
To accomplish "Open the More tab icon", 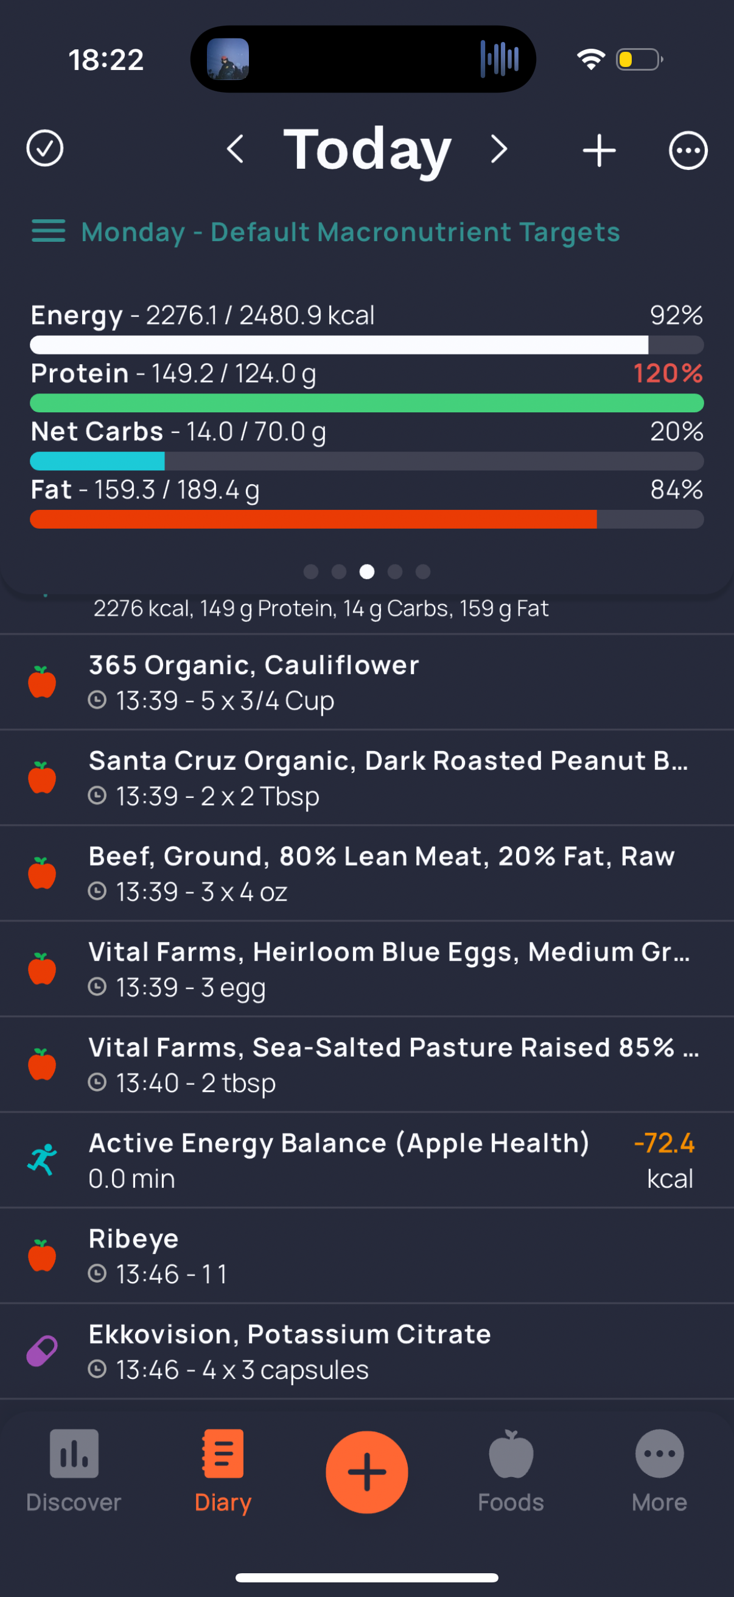I will pos(660,1454).
